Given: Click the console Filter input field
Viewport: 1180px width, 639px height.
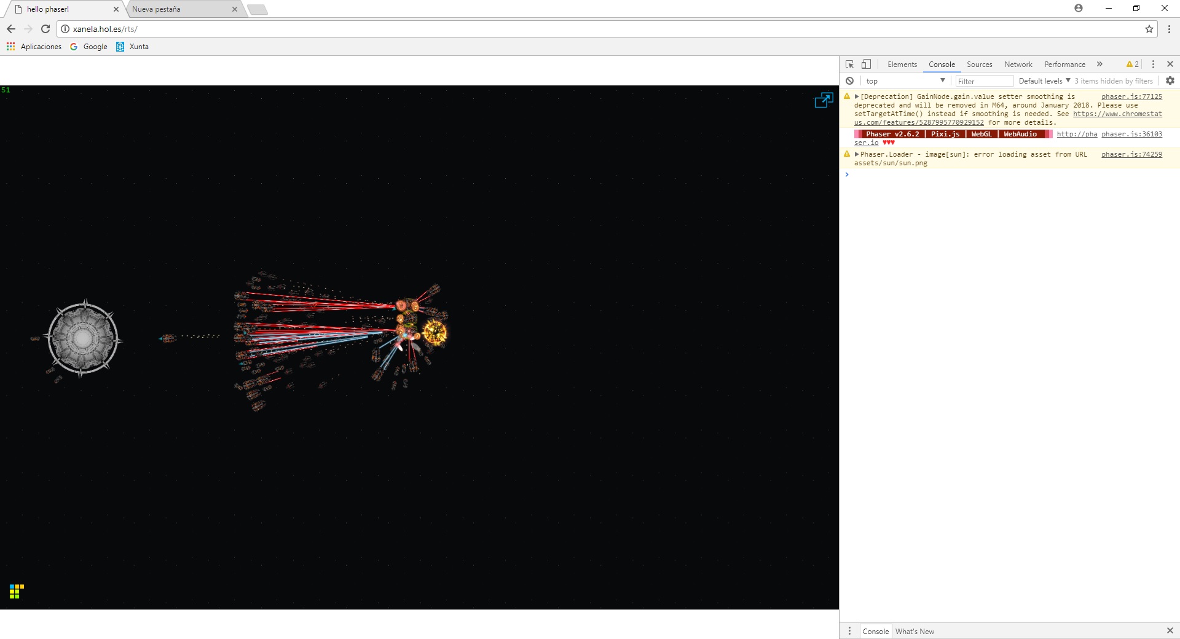Looking at the screenshot, I should [x=985, y=81].
